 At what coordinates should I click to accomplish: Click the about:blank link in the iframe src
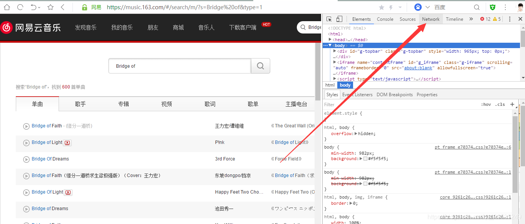(x=418, y=68)
